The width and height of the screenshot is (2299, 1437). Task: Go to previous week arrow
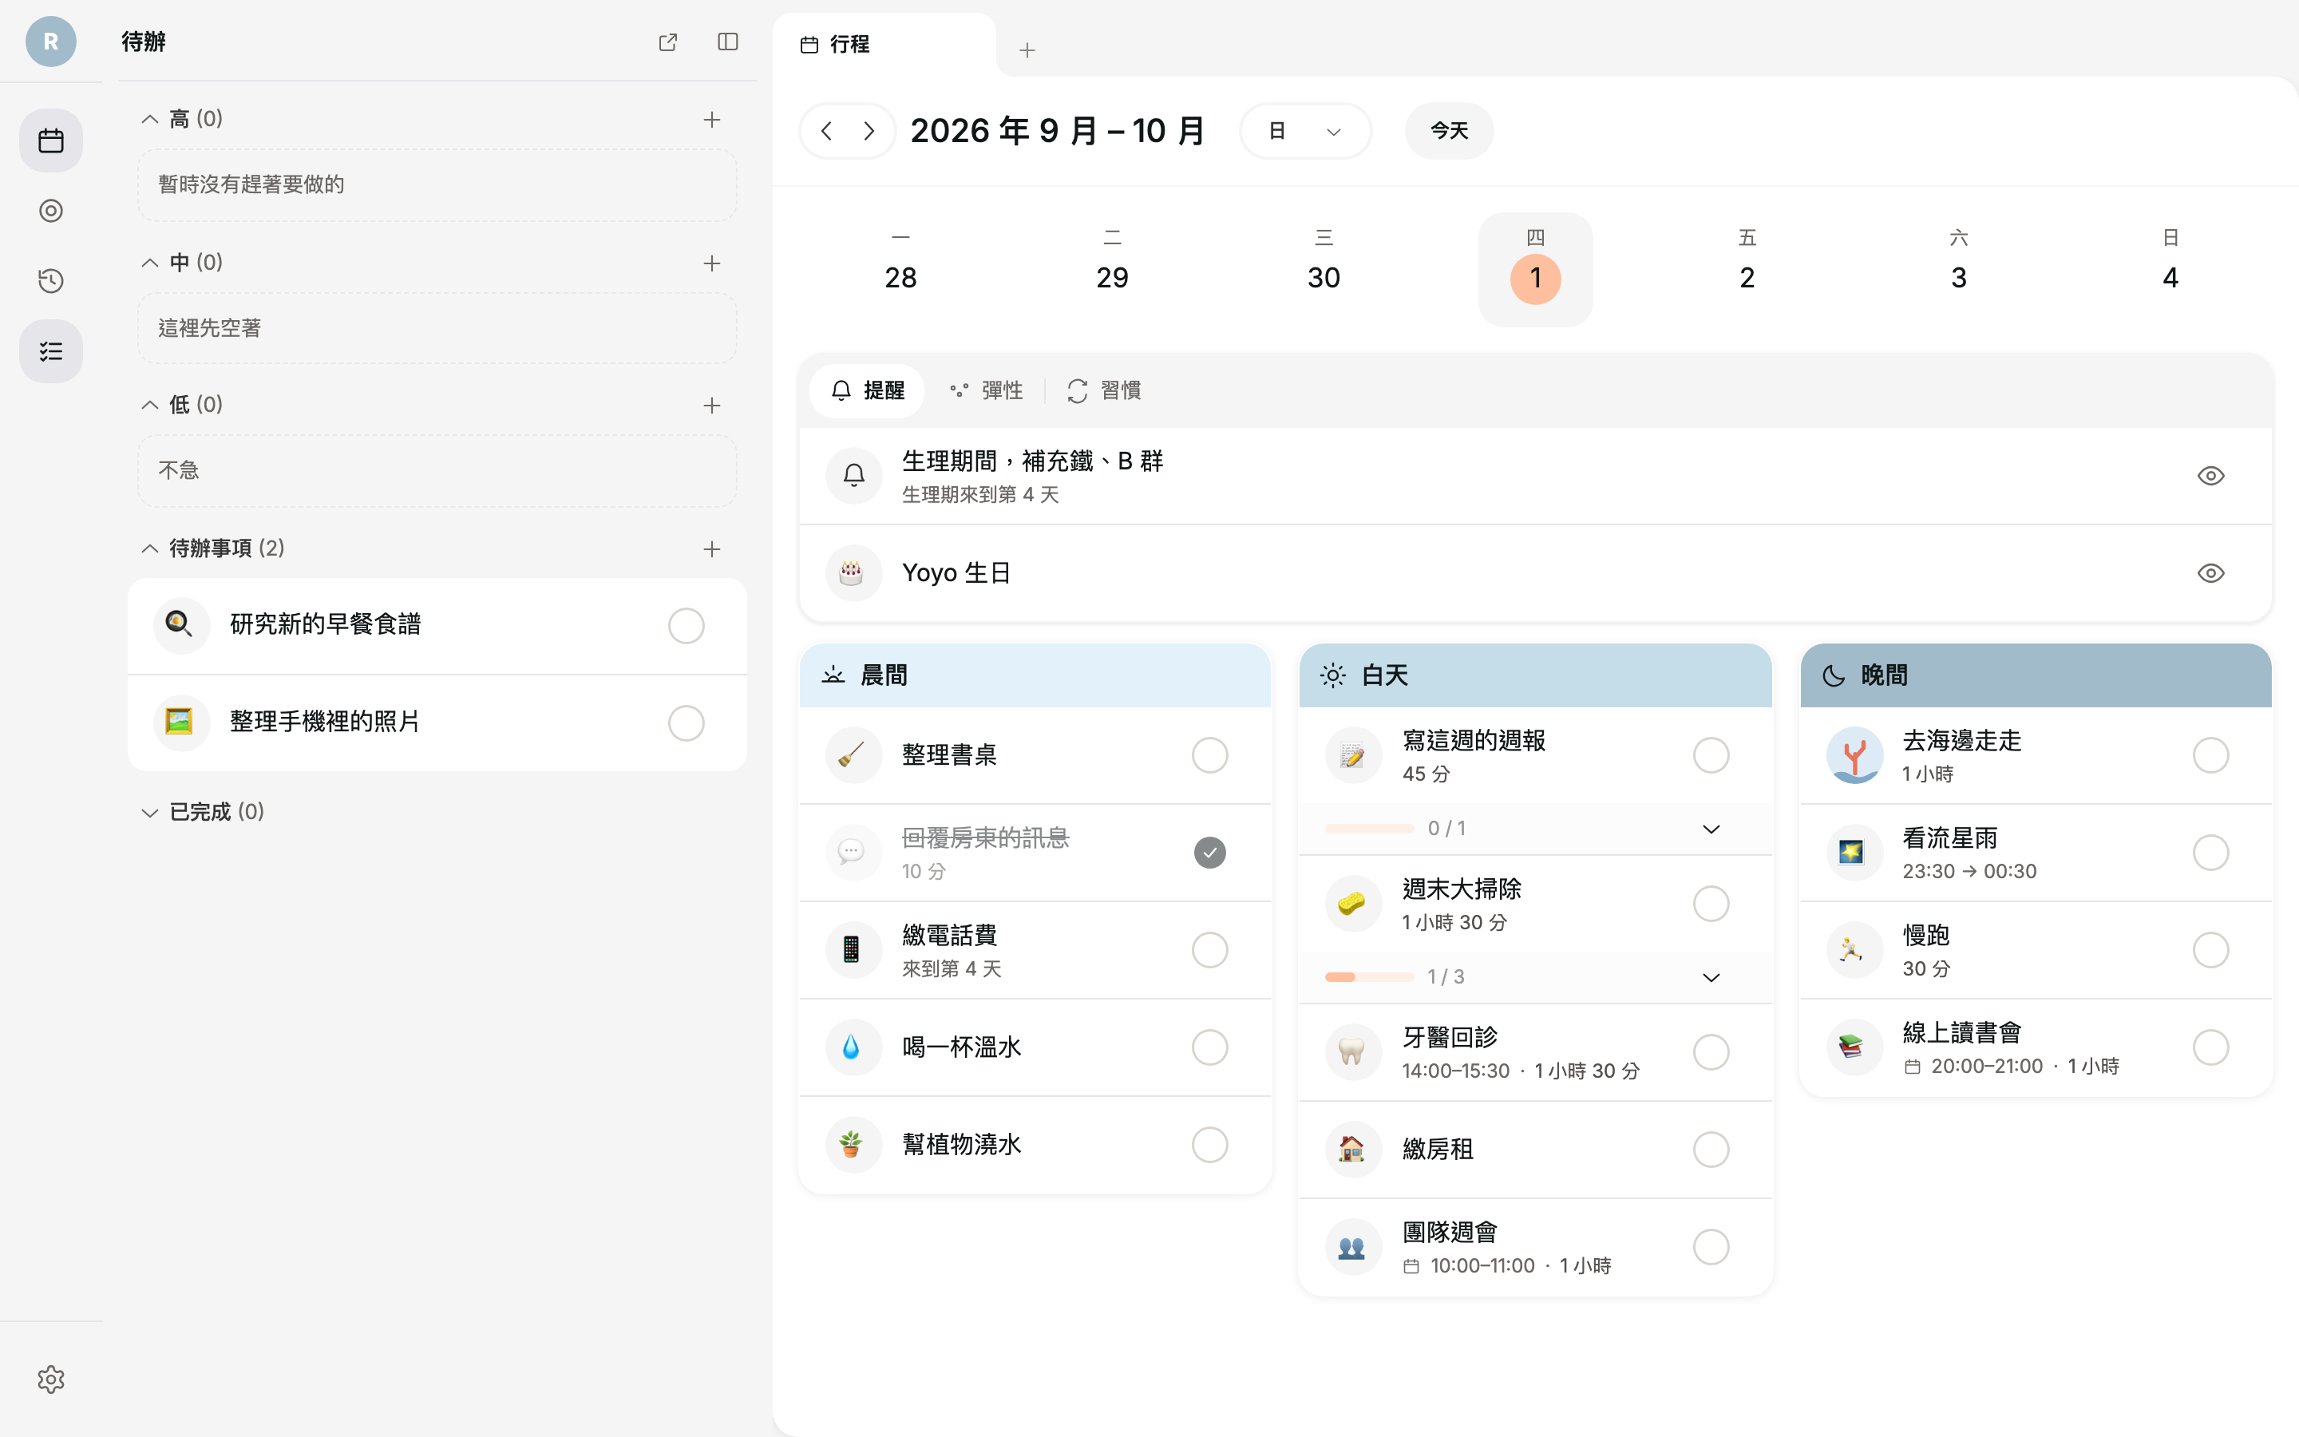point(826,131)
